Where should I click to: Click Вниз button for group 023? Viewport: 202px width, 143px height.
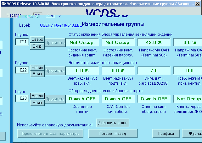(x=37, y=103)
